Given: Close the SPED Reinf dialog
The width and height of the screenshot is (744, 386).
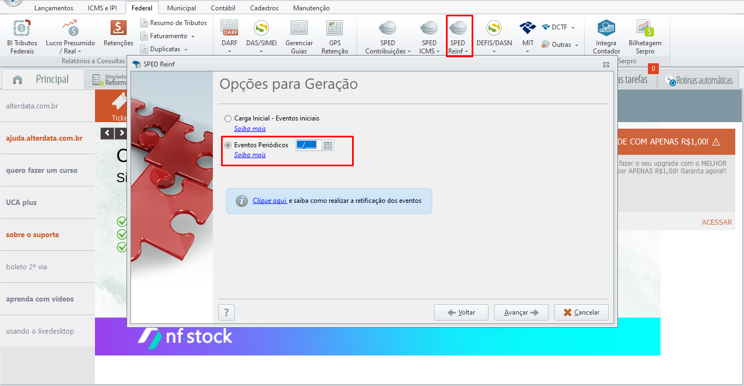Looking at the screenshot, I should coord(606,64).
